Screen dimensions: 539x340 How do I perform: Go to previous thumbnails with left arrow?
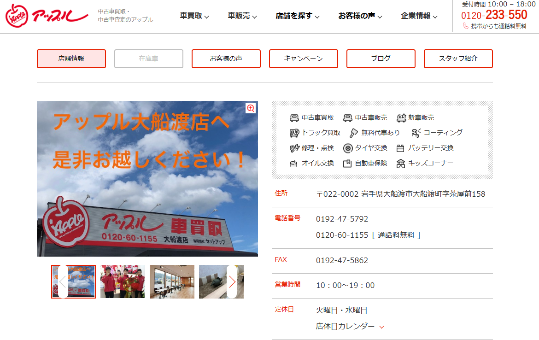[63, 281]
